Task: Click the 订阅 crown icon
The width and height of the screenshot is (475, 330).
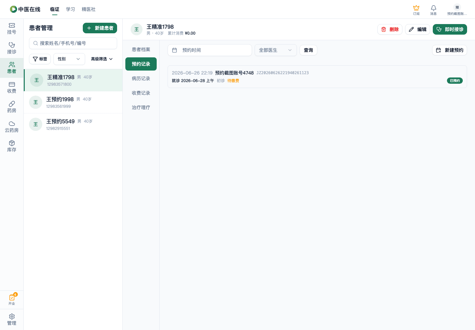Action: (x=416, y=8)
